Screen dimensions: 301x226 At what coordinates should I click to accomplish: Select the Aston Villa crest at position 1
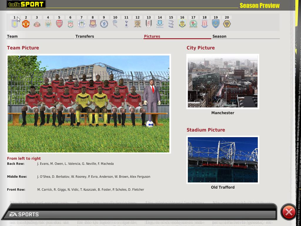pyautogui.click(x=14, y=24)
